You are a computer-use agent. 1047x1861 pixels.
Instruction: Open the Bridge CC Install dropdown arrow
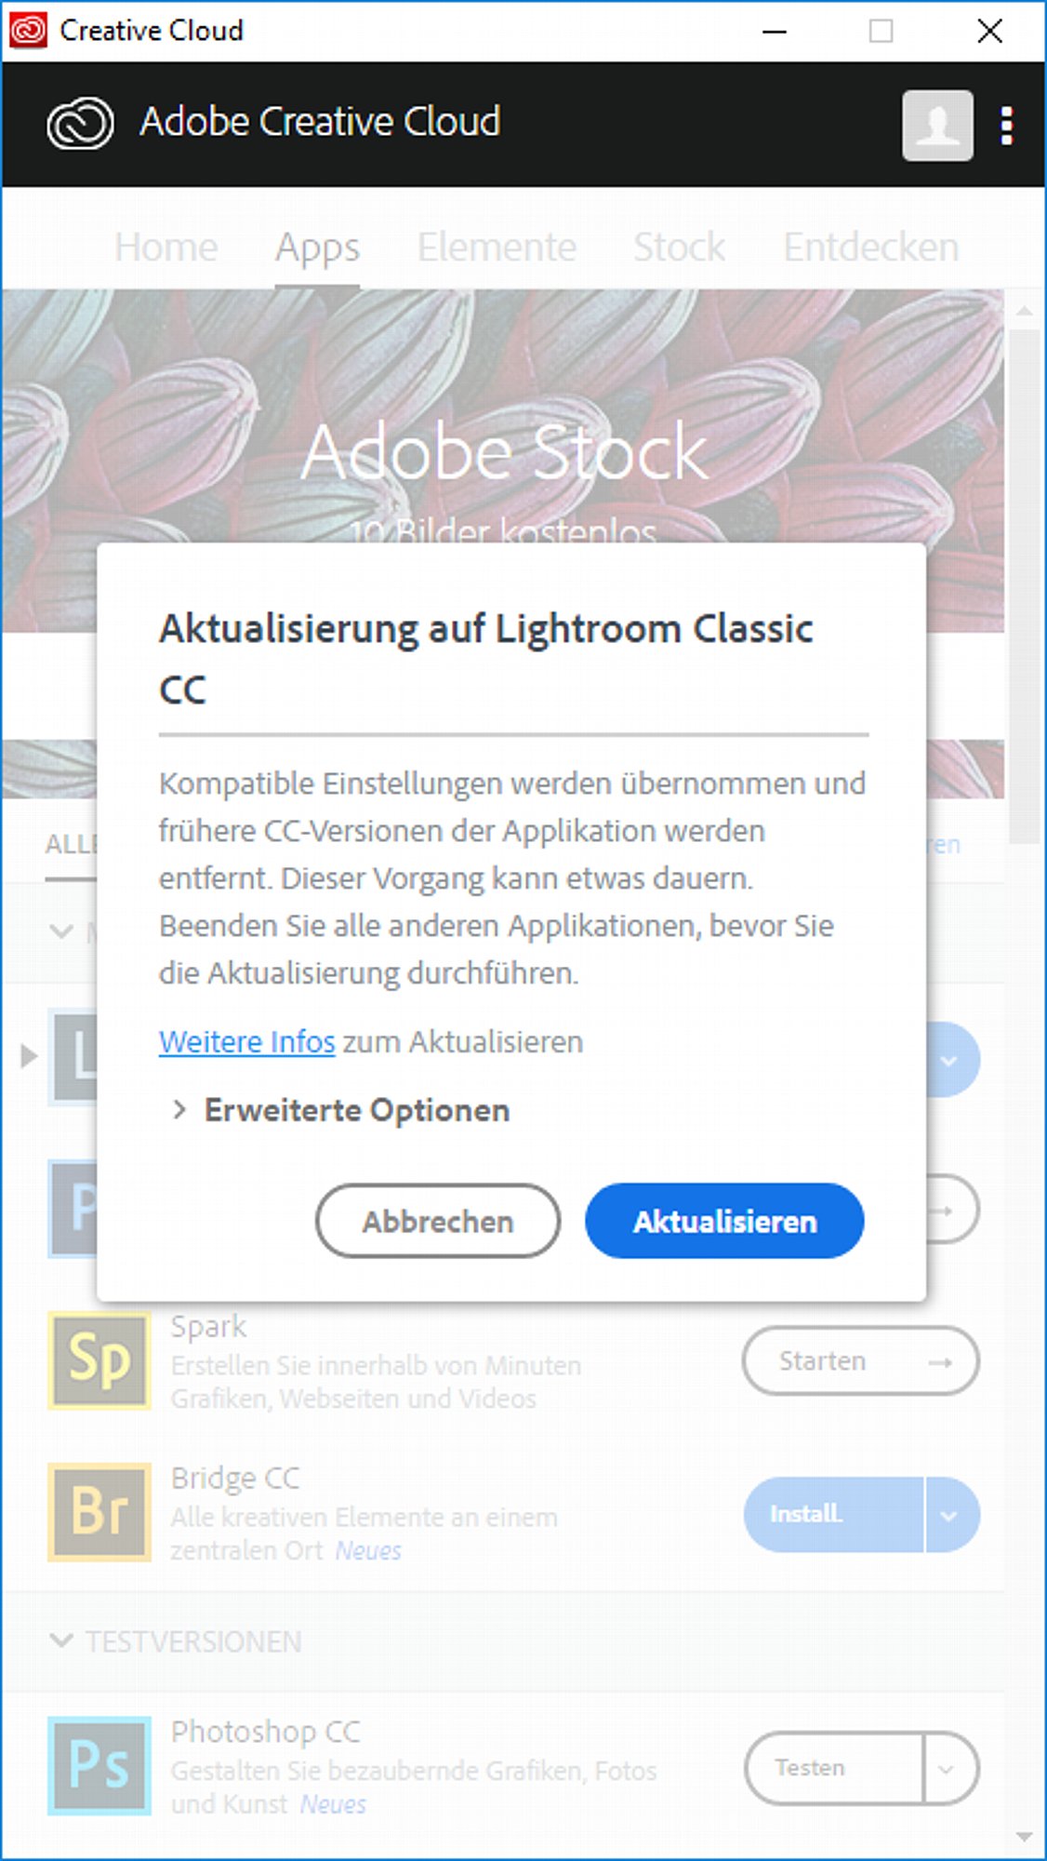[x=951, y=1515]
